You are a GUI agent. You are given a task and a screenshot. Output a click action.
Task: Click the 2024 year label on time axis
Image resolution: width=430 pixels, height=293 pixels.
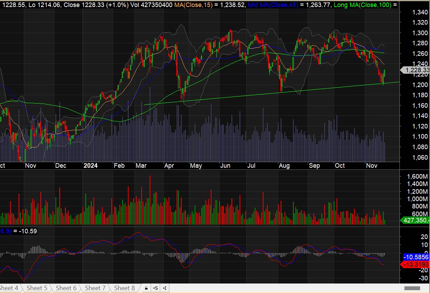[x=90, y=165]
